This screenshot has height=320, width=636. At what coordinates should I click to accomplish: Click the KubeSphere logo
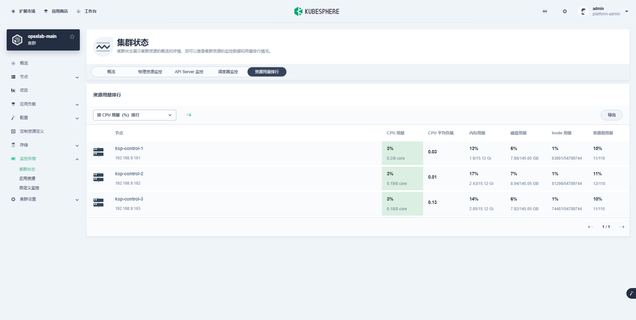317,11
